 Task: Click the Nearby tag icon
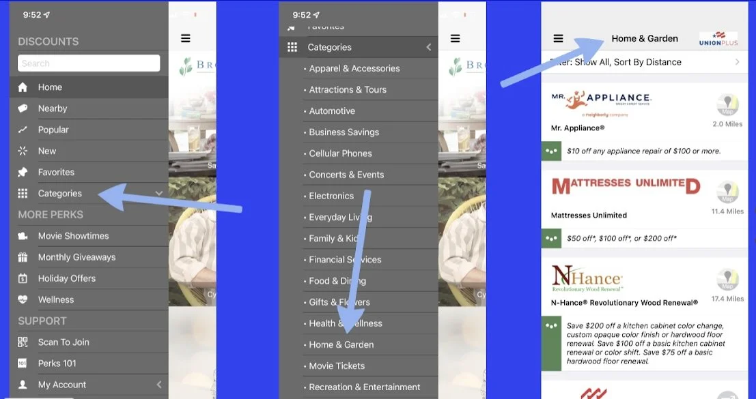click(23, 108)
